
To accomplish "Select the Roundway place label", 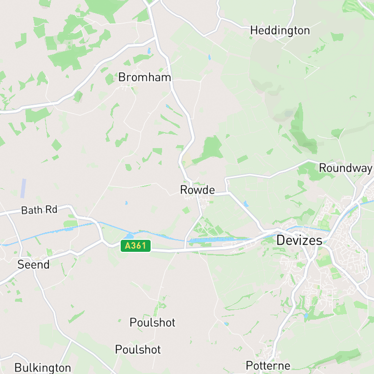I will [x=346, y=168].
